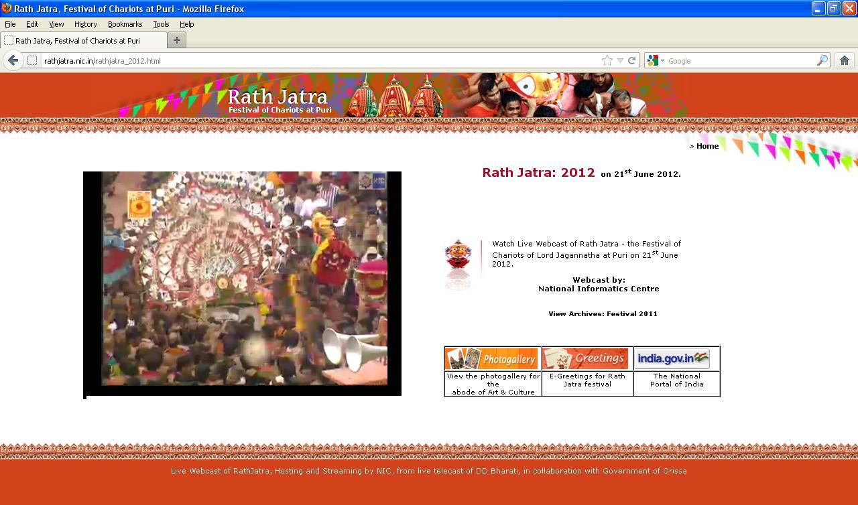The image size is (858, 505).
Task: Click 'The National Portal of India' caption
Action: click(677, 380)
